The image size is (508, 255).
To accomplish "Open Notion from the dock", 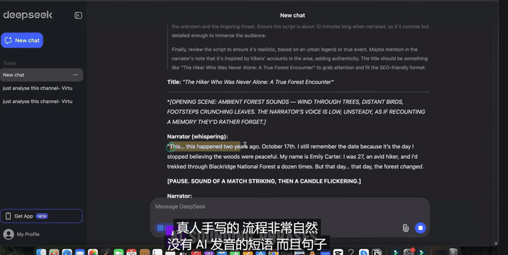I will point(377,252).
